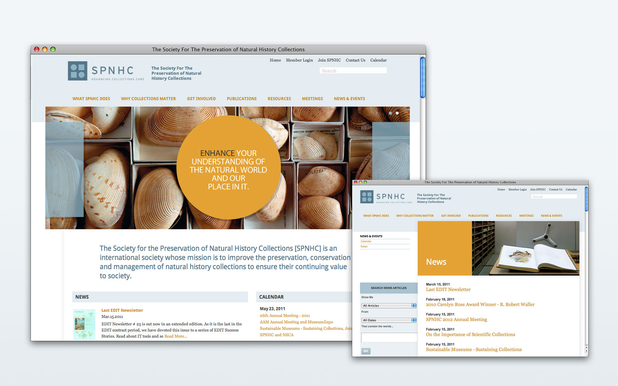Click the yellow minimize button of large window
The image size is (618, 386).
45,49
